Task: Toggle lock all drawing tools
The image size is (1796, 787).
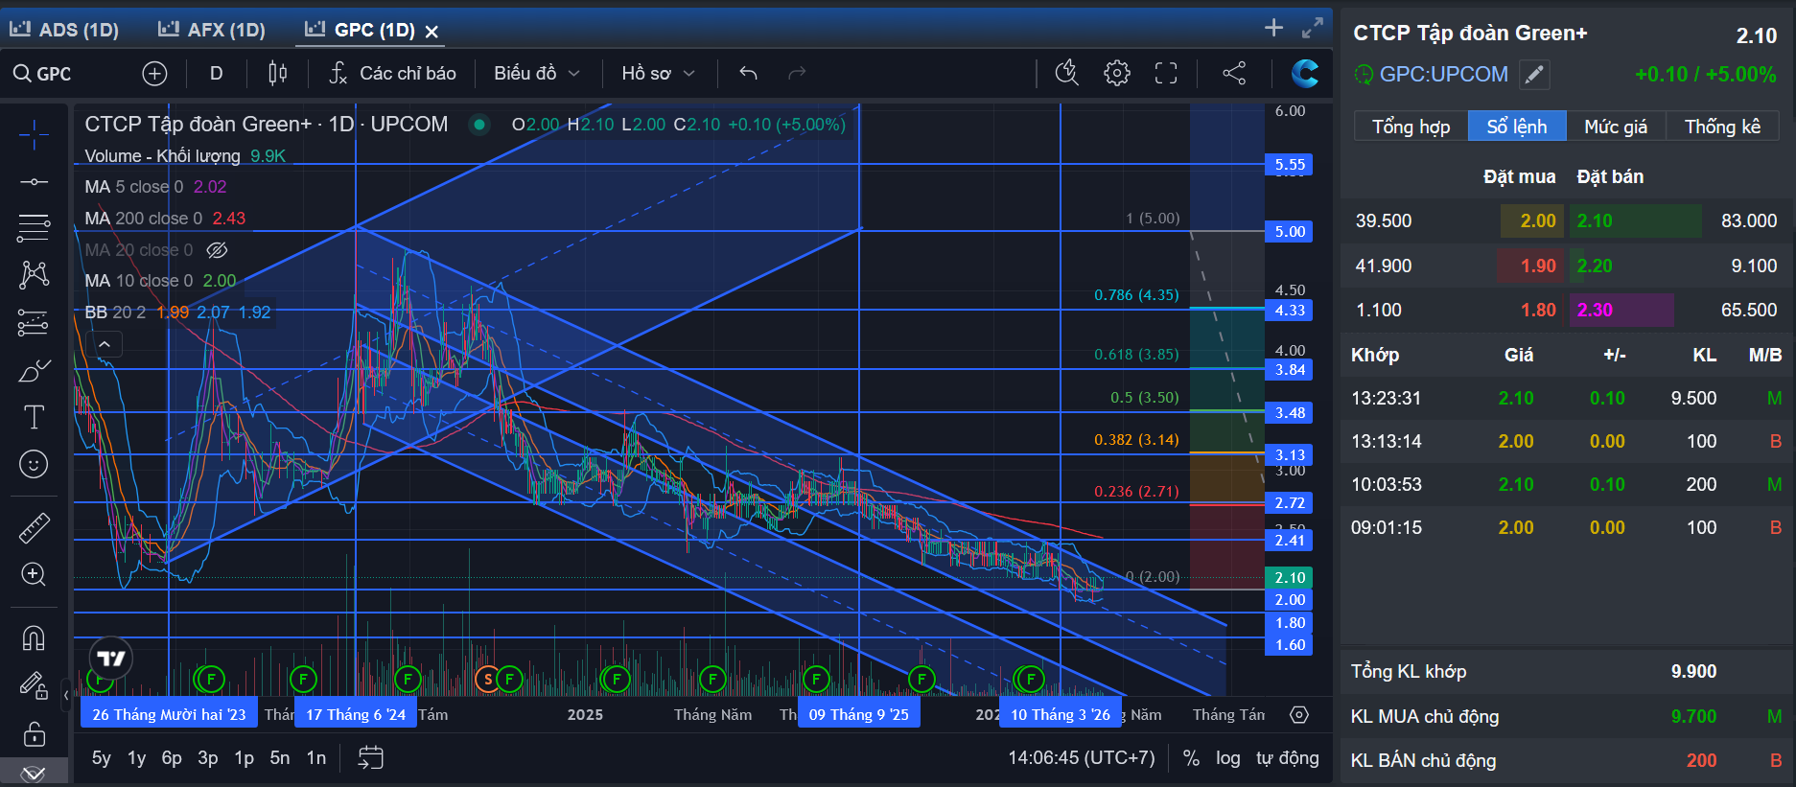Action: 34,733
